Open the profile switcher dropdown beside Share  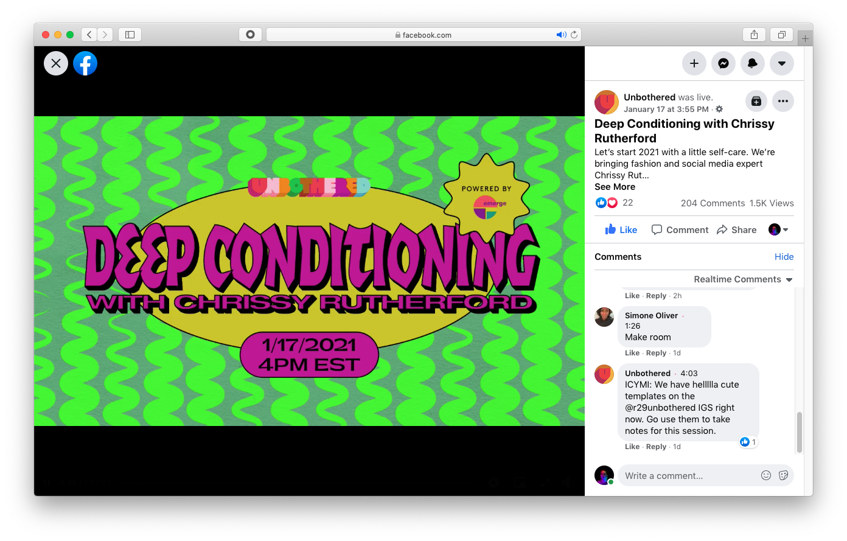click(778, 229)
